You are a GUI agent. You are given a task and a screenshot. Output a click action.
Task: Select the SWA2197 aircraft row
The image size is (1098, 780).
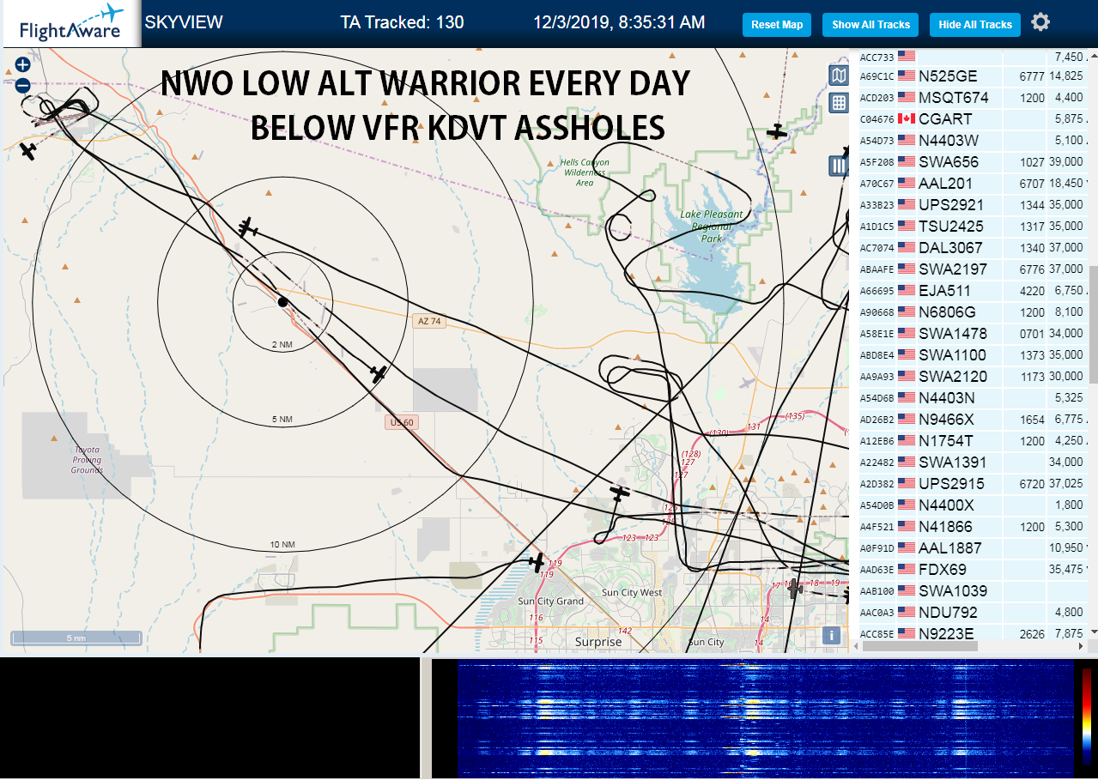coord(974,269)
